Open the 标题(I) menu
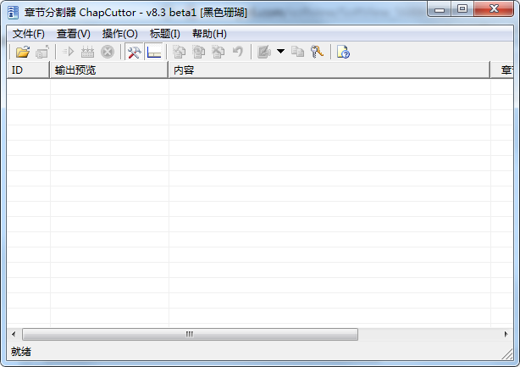The width and height of the screenshot is (520, 367). click(x=165, y=34)
